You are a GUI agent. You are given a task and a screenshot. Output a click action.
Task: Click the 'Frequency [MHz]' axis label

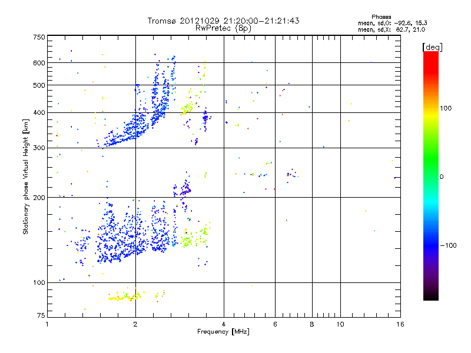click(223, 332)
